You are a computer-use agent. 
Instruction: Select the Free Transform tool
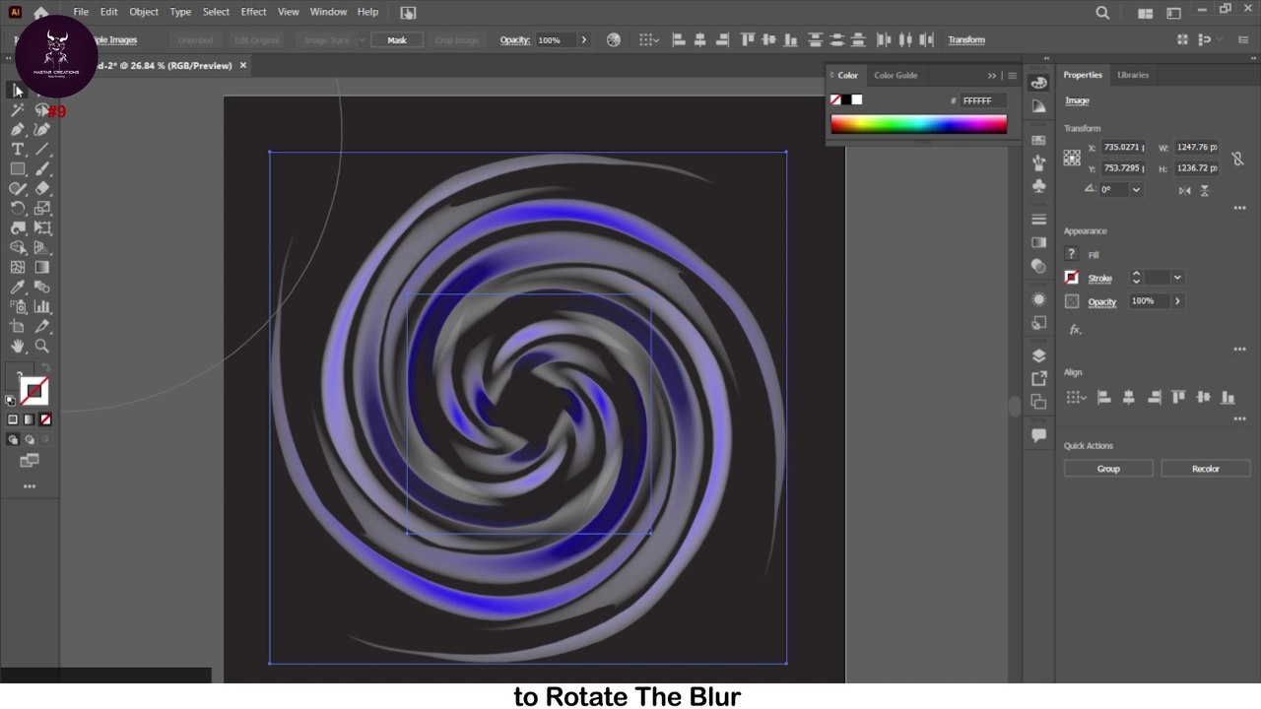pos(42,228)
